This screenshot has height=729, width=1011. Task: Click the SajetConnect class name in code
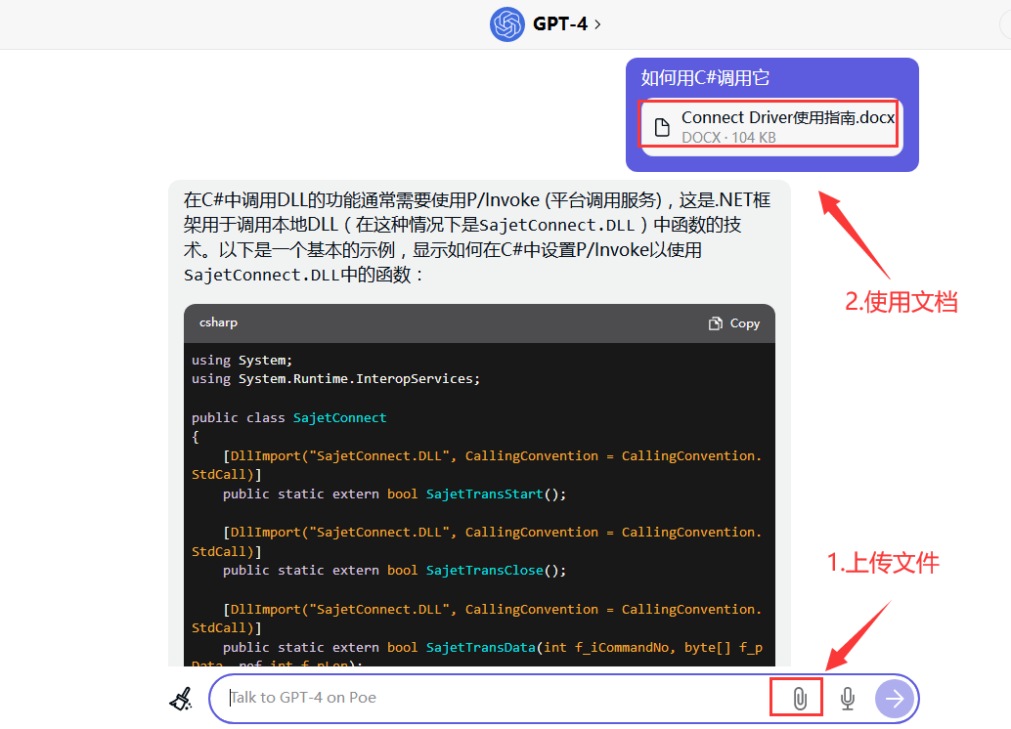(x=339, y=417)
